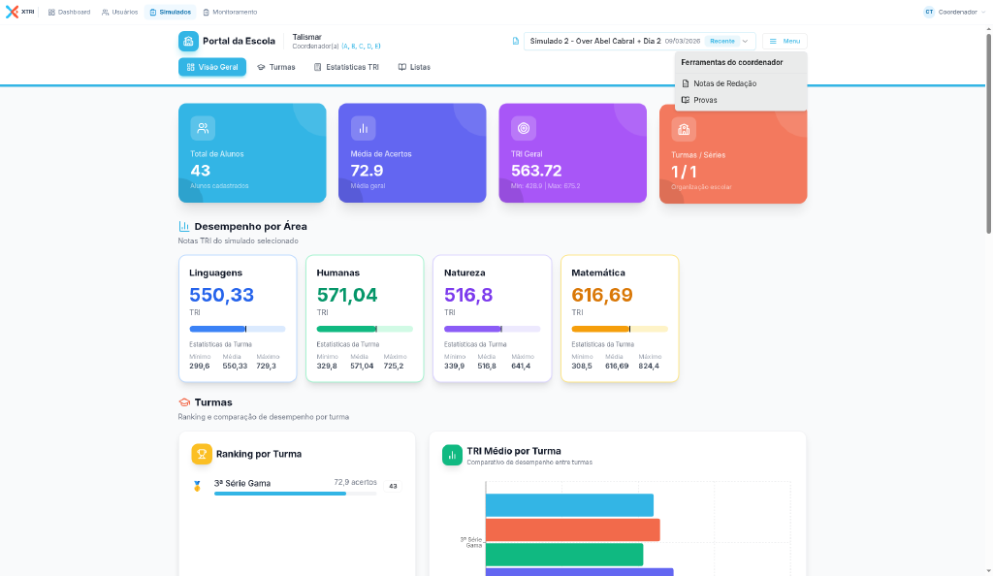Click the Média de Acertos chart icon
Viewport: 993px width, 576px height.
click(x=363, y=129)
